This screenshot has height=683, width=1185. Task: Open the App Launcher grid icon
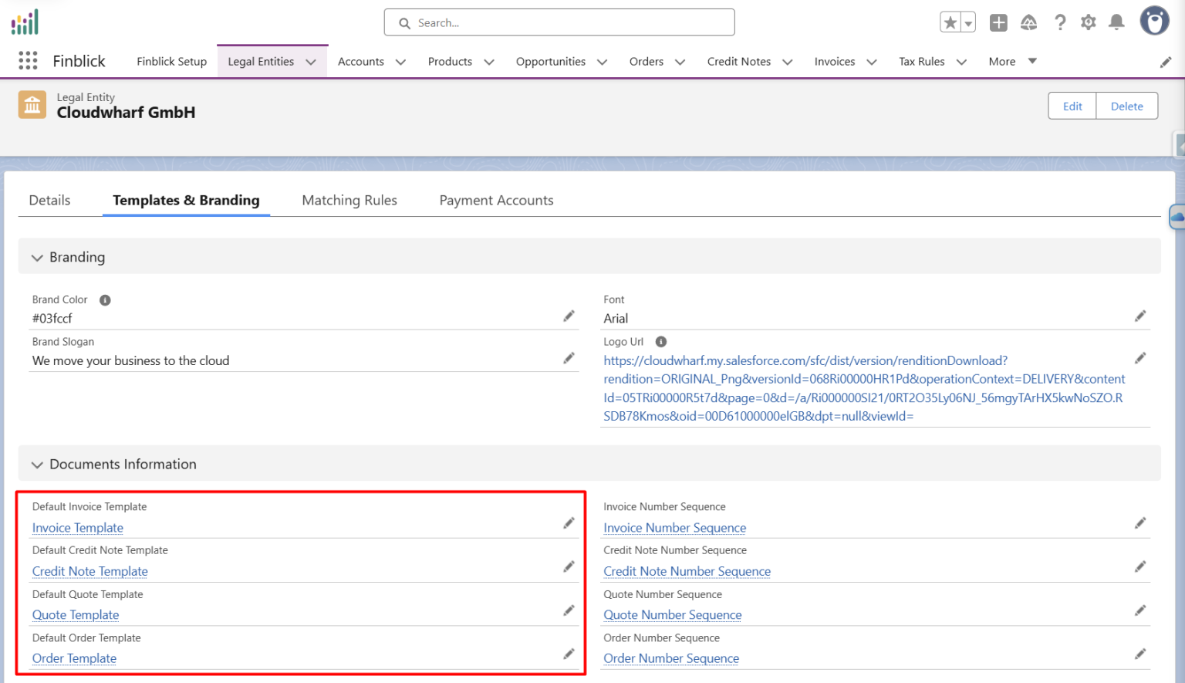pyautogui.click(x=28, y=61)
